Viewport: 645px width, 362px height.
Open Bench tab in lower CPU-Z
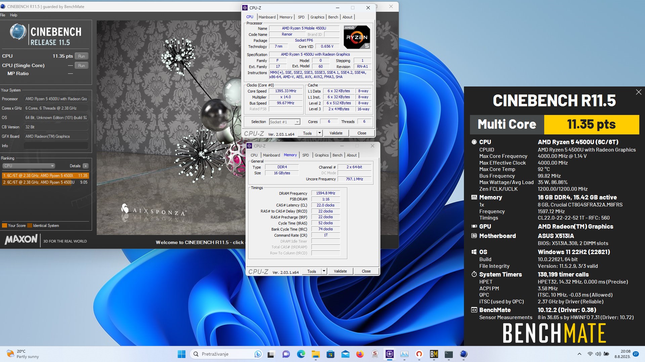pos(337,155)
